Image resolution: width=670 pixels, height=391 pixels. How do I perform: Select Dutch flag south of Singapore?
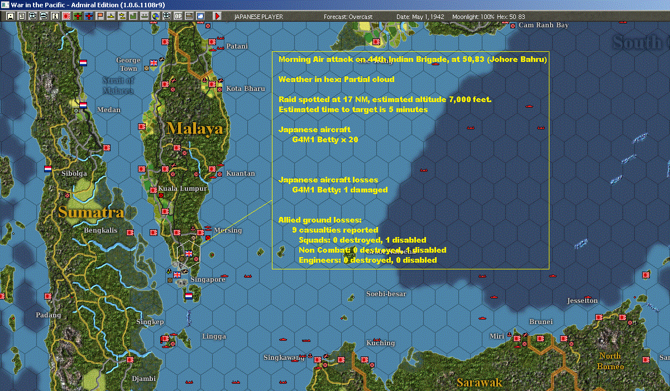click(x=189, y=296)
